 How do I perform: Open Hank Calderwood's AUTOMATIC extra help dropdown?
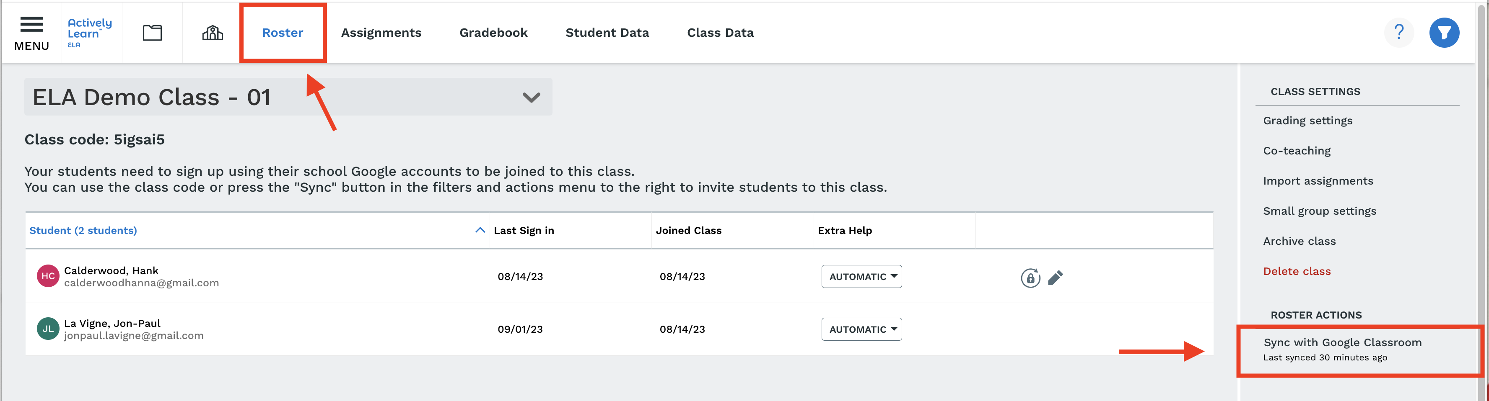coord(861,276)
